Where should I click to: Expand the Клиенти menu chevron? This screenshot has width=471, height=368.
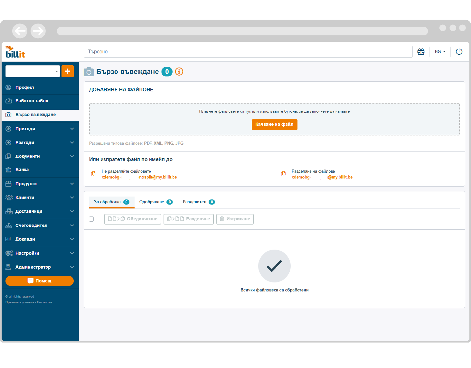tap(72, 198)
